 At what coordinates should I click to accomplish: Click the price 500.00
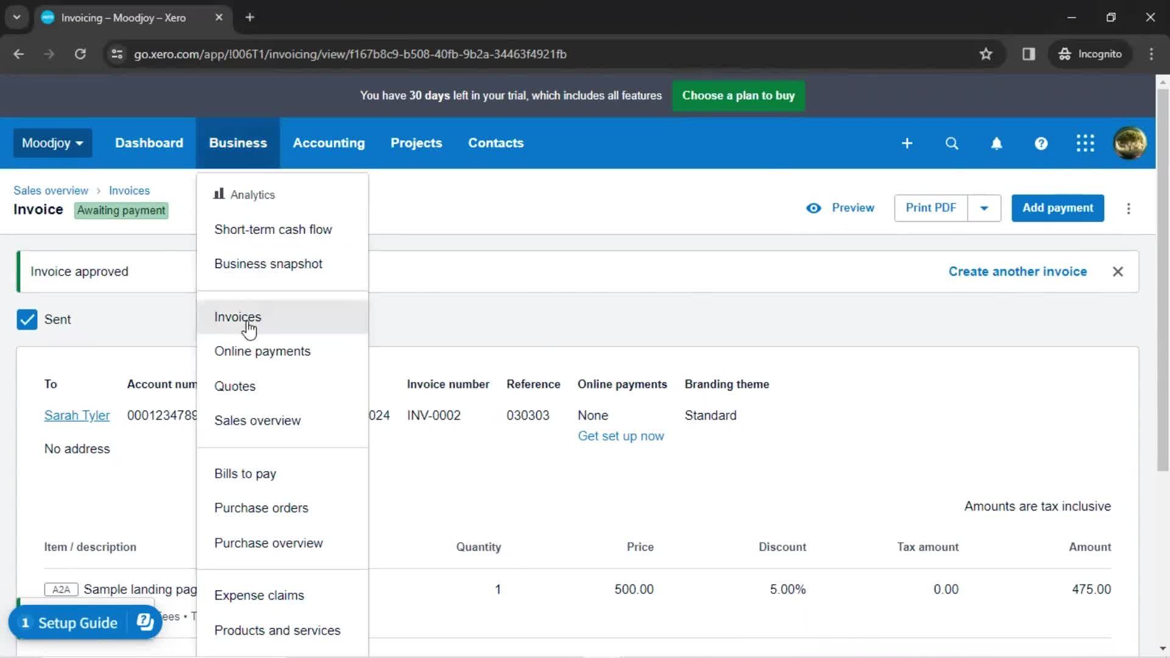[634, 590]
